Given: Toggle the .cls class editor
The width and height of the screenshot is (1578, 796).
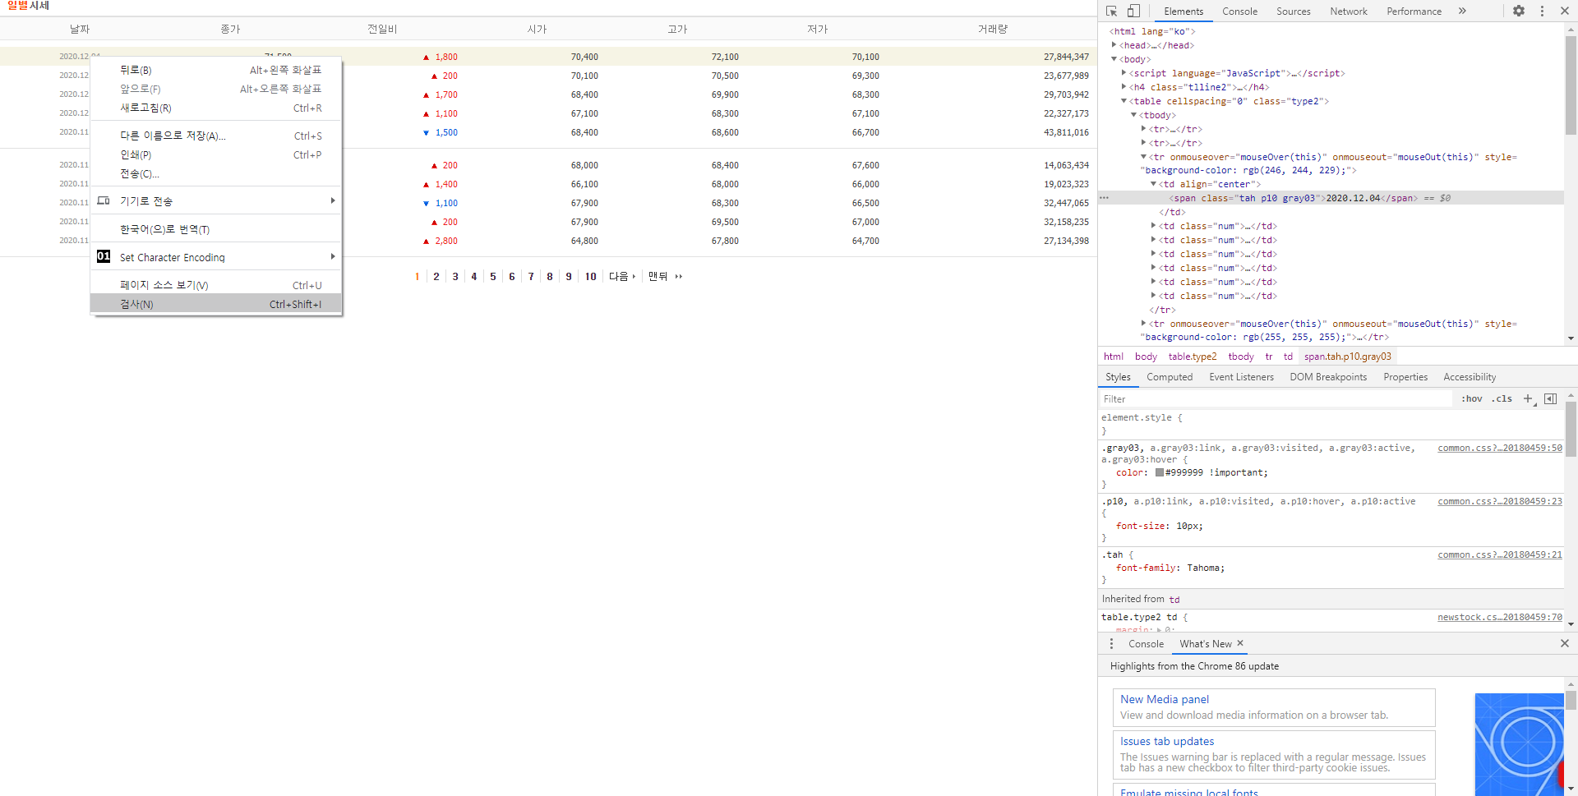Looking at the screenshot, I should pyautogui.click(x=1503, y=398).
